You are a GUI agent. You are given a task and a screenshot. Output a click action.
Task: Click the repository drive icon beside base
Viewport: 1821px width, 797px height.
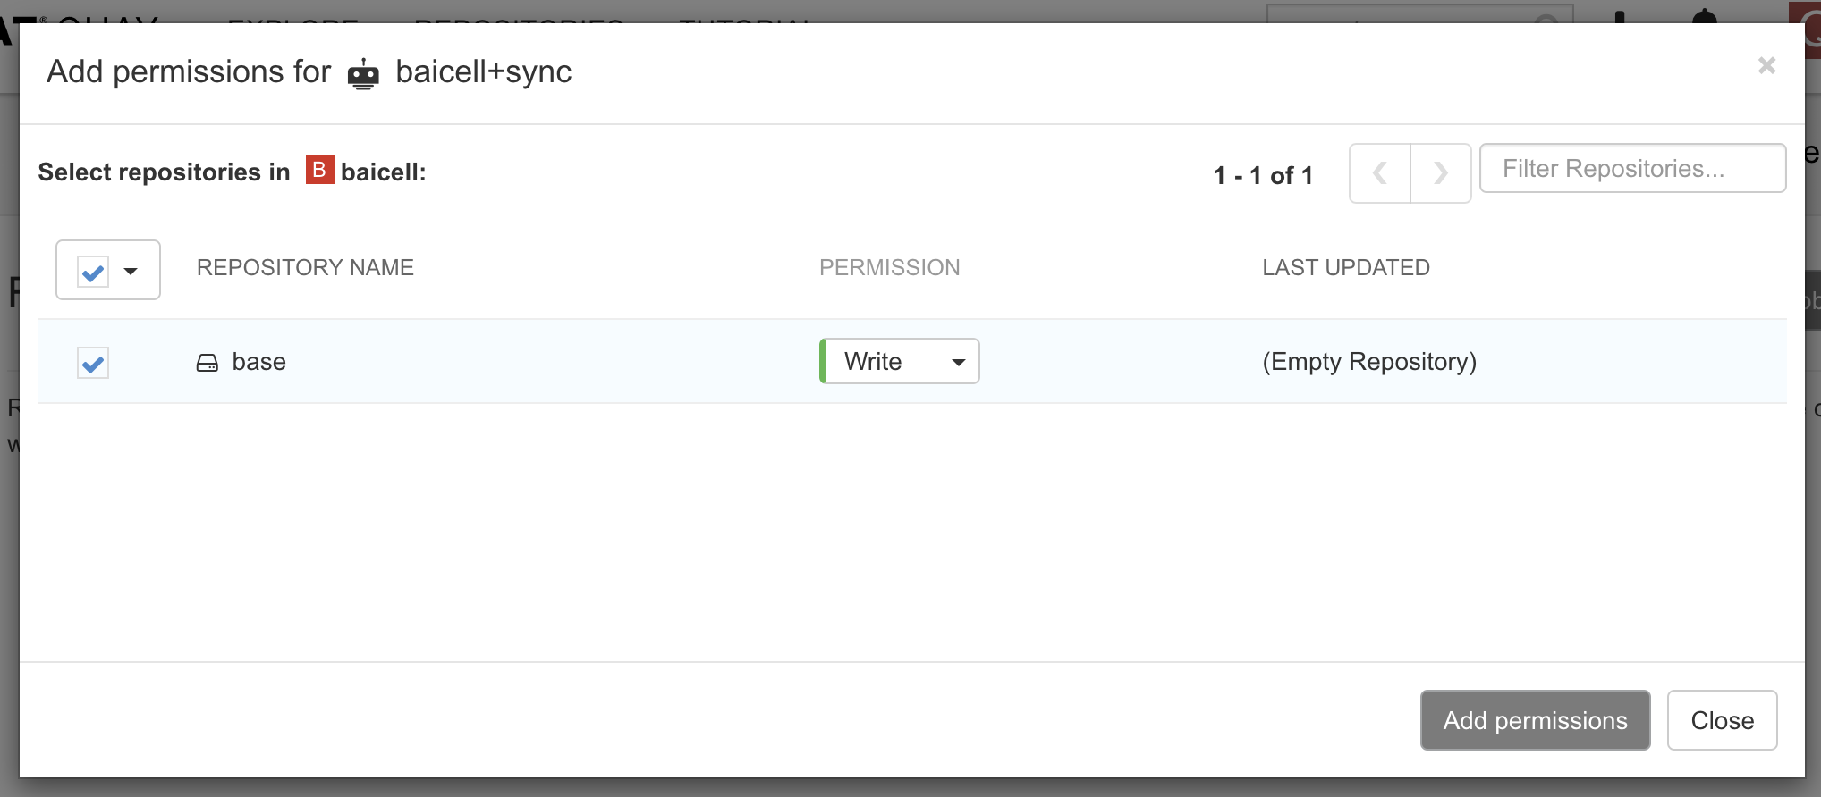coord(208,363)
